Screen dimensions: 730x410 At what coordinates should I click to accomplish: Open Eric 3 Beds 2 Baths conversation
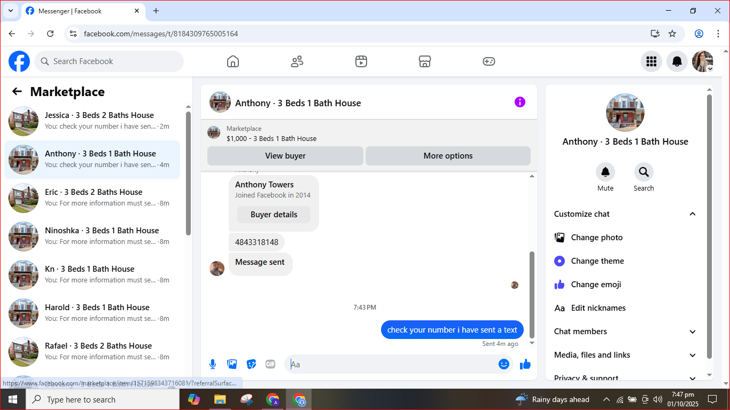92,198
